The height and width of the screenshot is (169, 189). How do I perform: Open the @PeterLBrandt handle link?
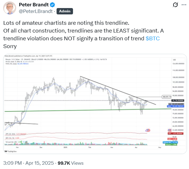coord(35,11)
